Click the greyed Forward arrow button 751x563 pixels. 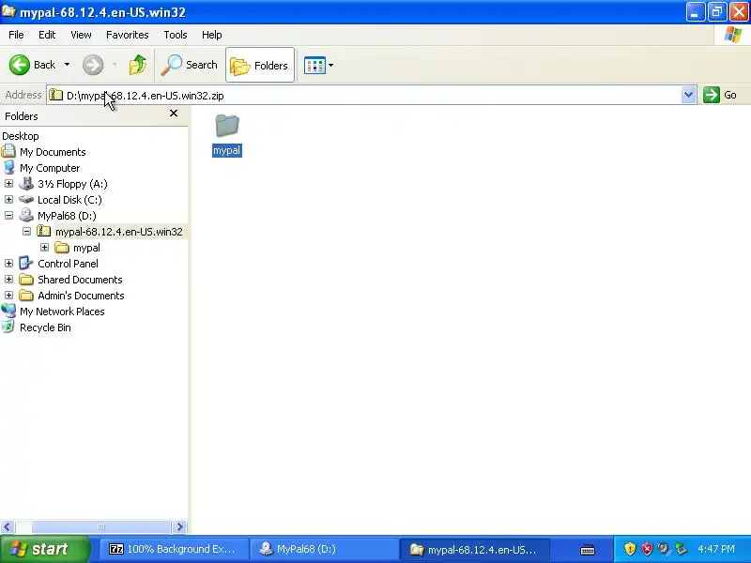(93, 65)
